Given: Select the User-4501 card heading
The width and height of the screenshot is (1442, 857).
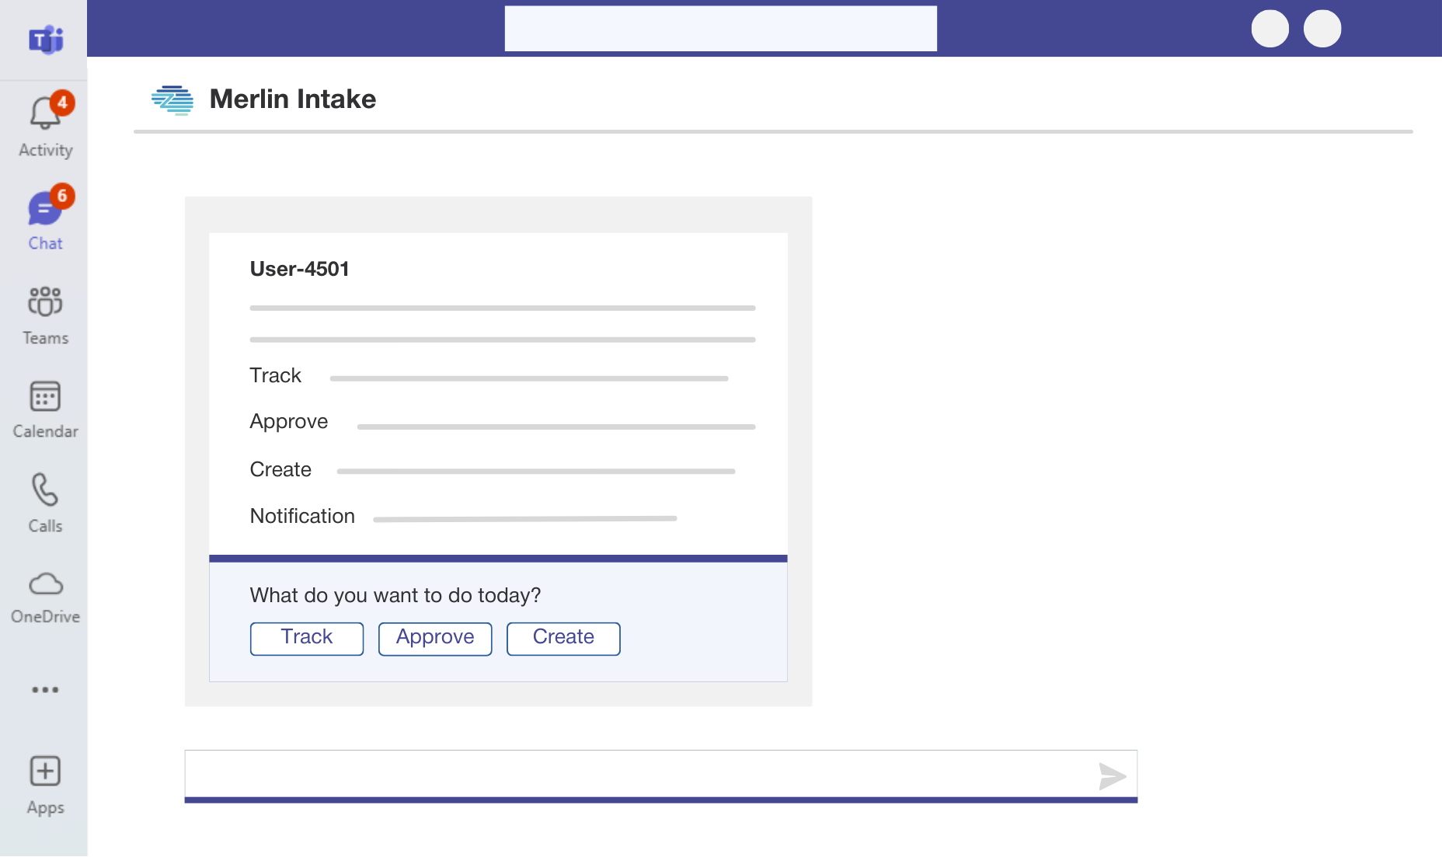Looking at the screenshot, I should click(300, 269).
